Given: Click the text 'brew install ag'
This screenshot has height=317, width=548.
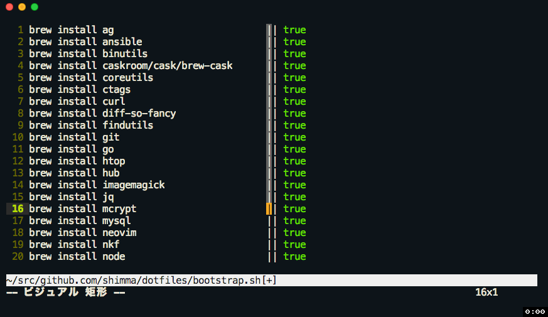Looking at the screenshot, I should click(x=72, y=30).
